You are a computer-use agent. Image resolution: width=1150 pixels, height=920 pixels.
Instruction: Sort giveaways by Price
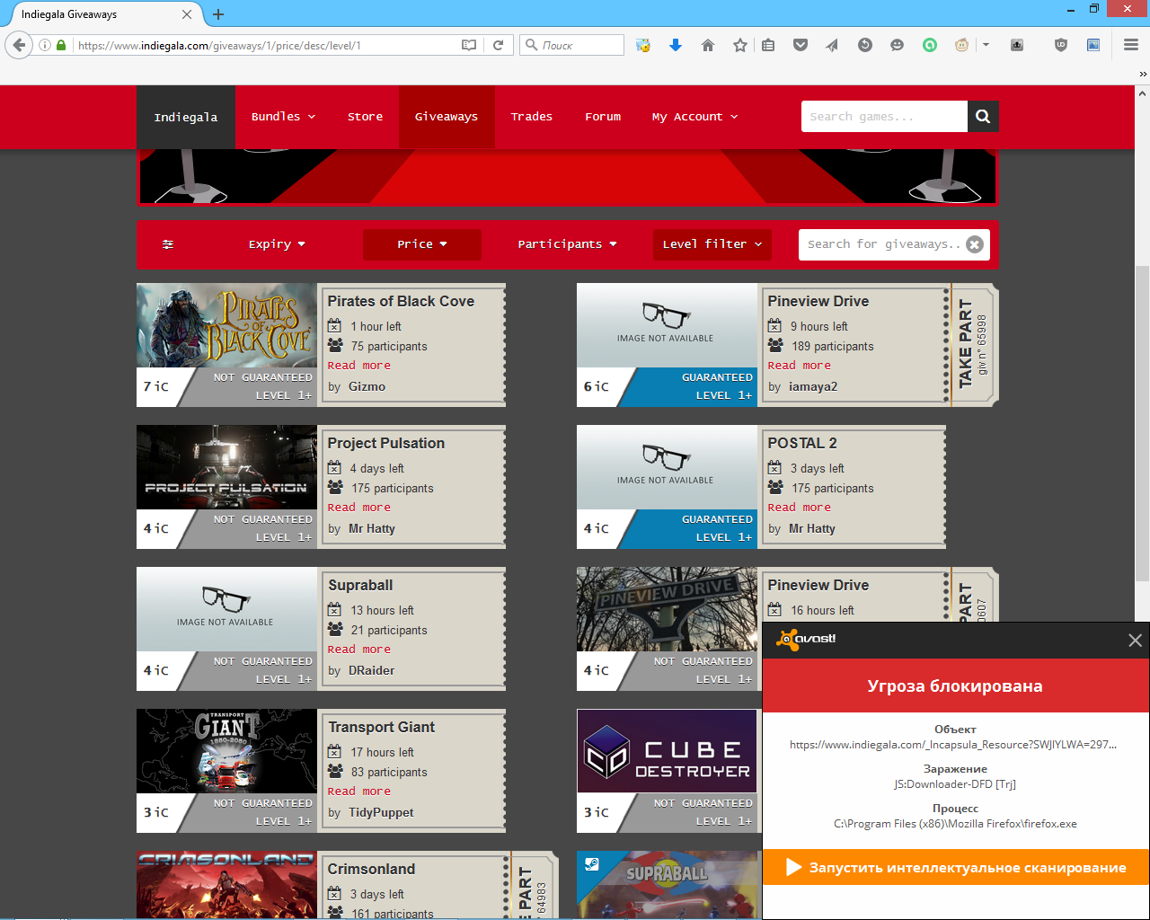422,244
